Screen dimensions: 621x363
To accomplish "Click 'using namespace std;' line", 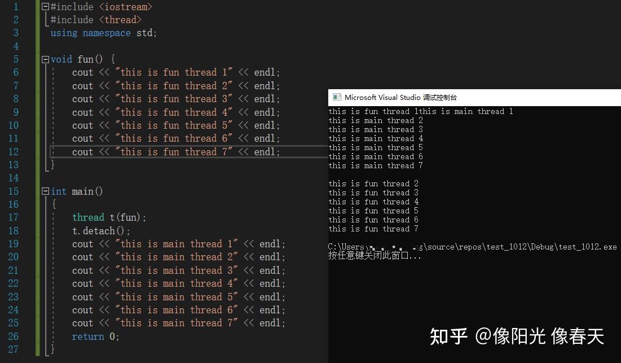I will point(104,33).
